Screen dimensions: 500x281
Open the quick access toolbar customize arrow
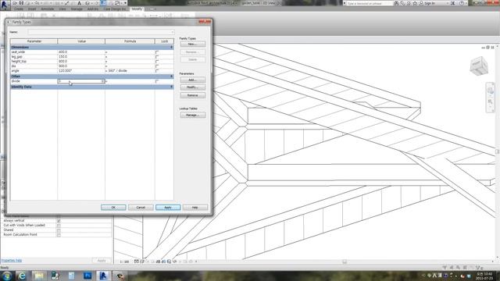coord(125,3)
